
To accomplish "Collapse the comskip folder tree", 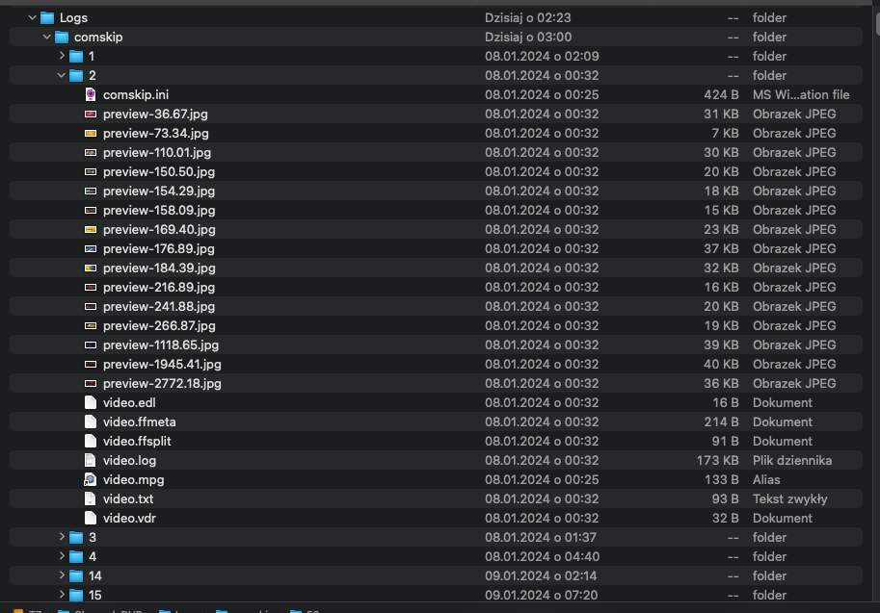I will [x=47, y=37].
